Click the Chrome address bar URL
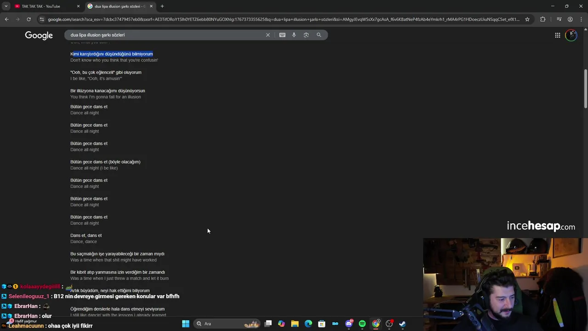 (283, 19)
